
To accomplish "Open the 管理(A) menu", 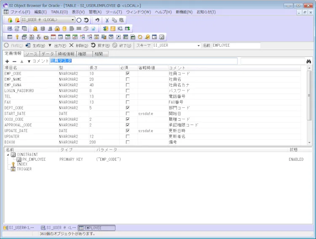I will tap(95, 12).
